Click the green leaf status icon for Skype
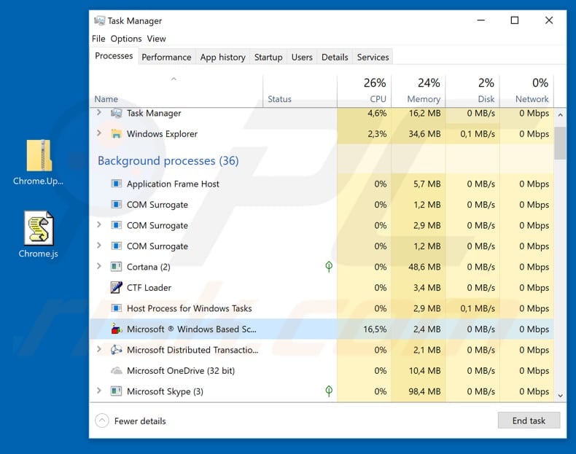Viewport: 576px width, 454px height. [x=329, y=391]
